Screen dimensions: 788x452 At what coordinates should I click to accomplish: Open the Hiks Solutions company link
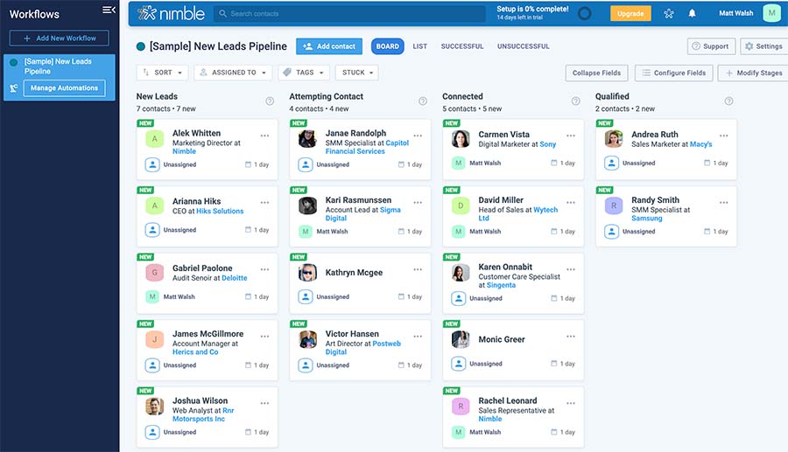tap(220, 212)
